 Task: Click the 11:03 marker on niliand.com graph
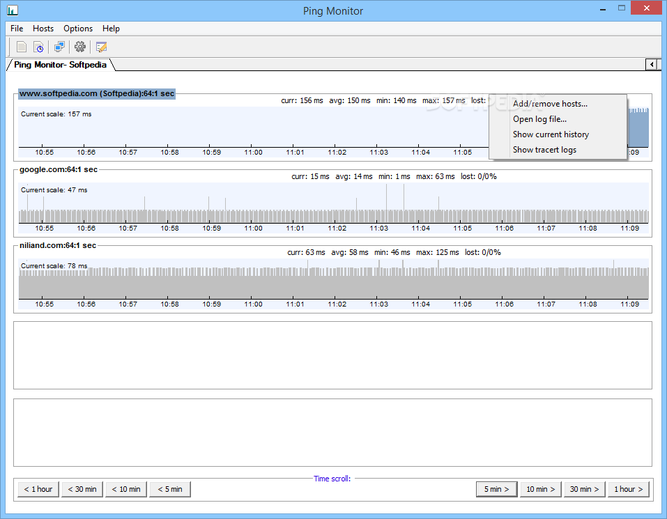[x=379, y=304]
